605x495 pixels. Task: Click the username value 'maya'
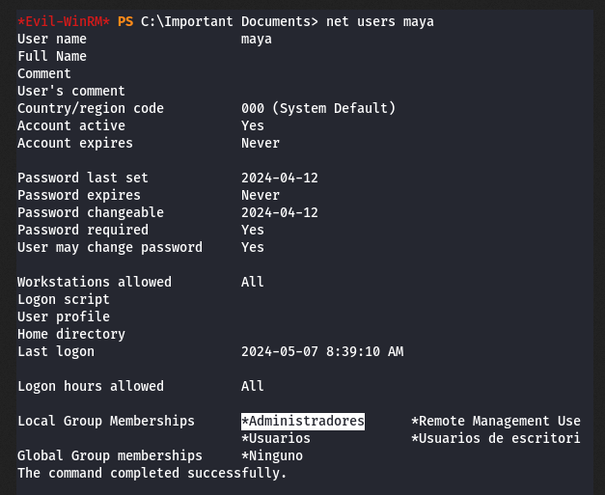(x=257, y=40)
